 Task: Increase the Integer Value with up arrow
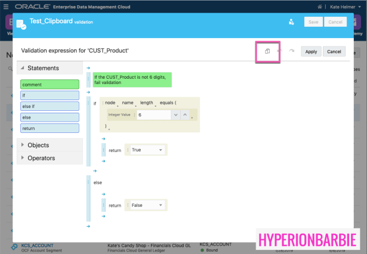coord(185,114)
